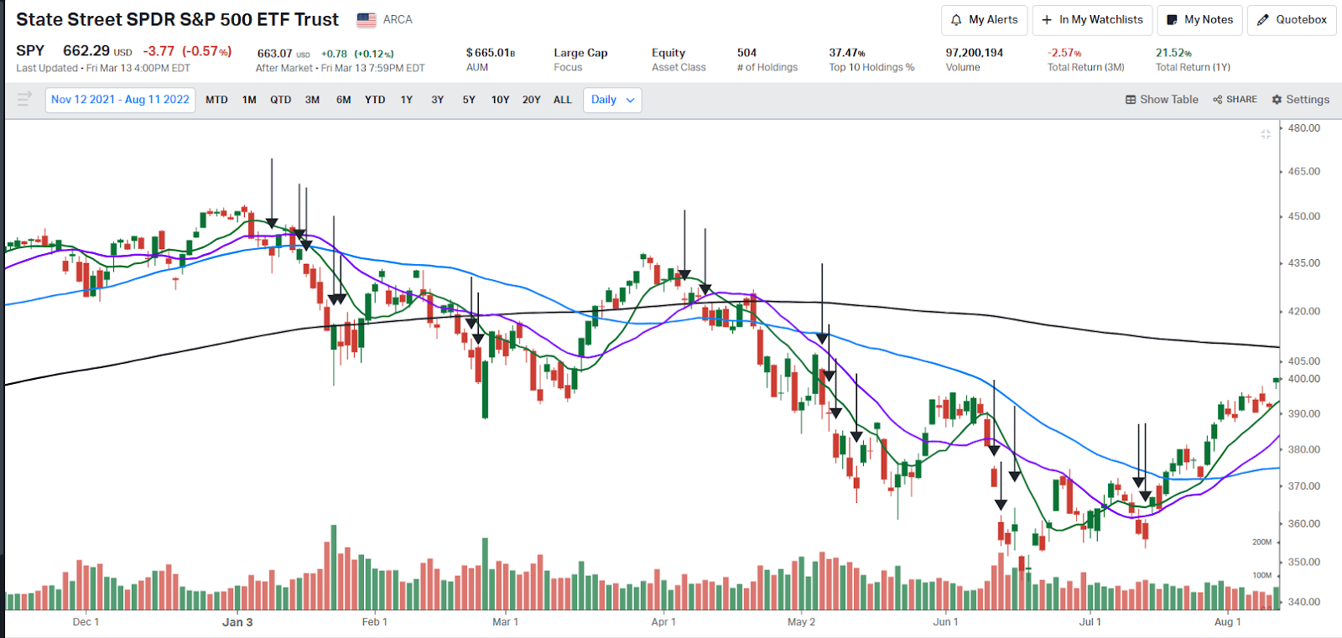Click the 480.00 price axis label
Screen dimensions: 1342x638
click(x=1304, y=128)
